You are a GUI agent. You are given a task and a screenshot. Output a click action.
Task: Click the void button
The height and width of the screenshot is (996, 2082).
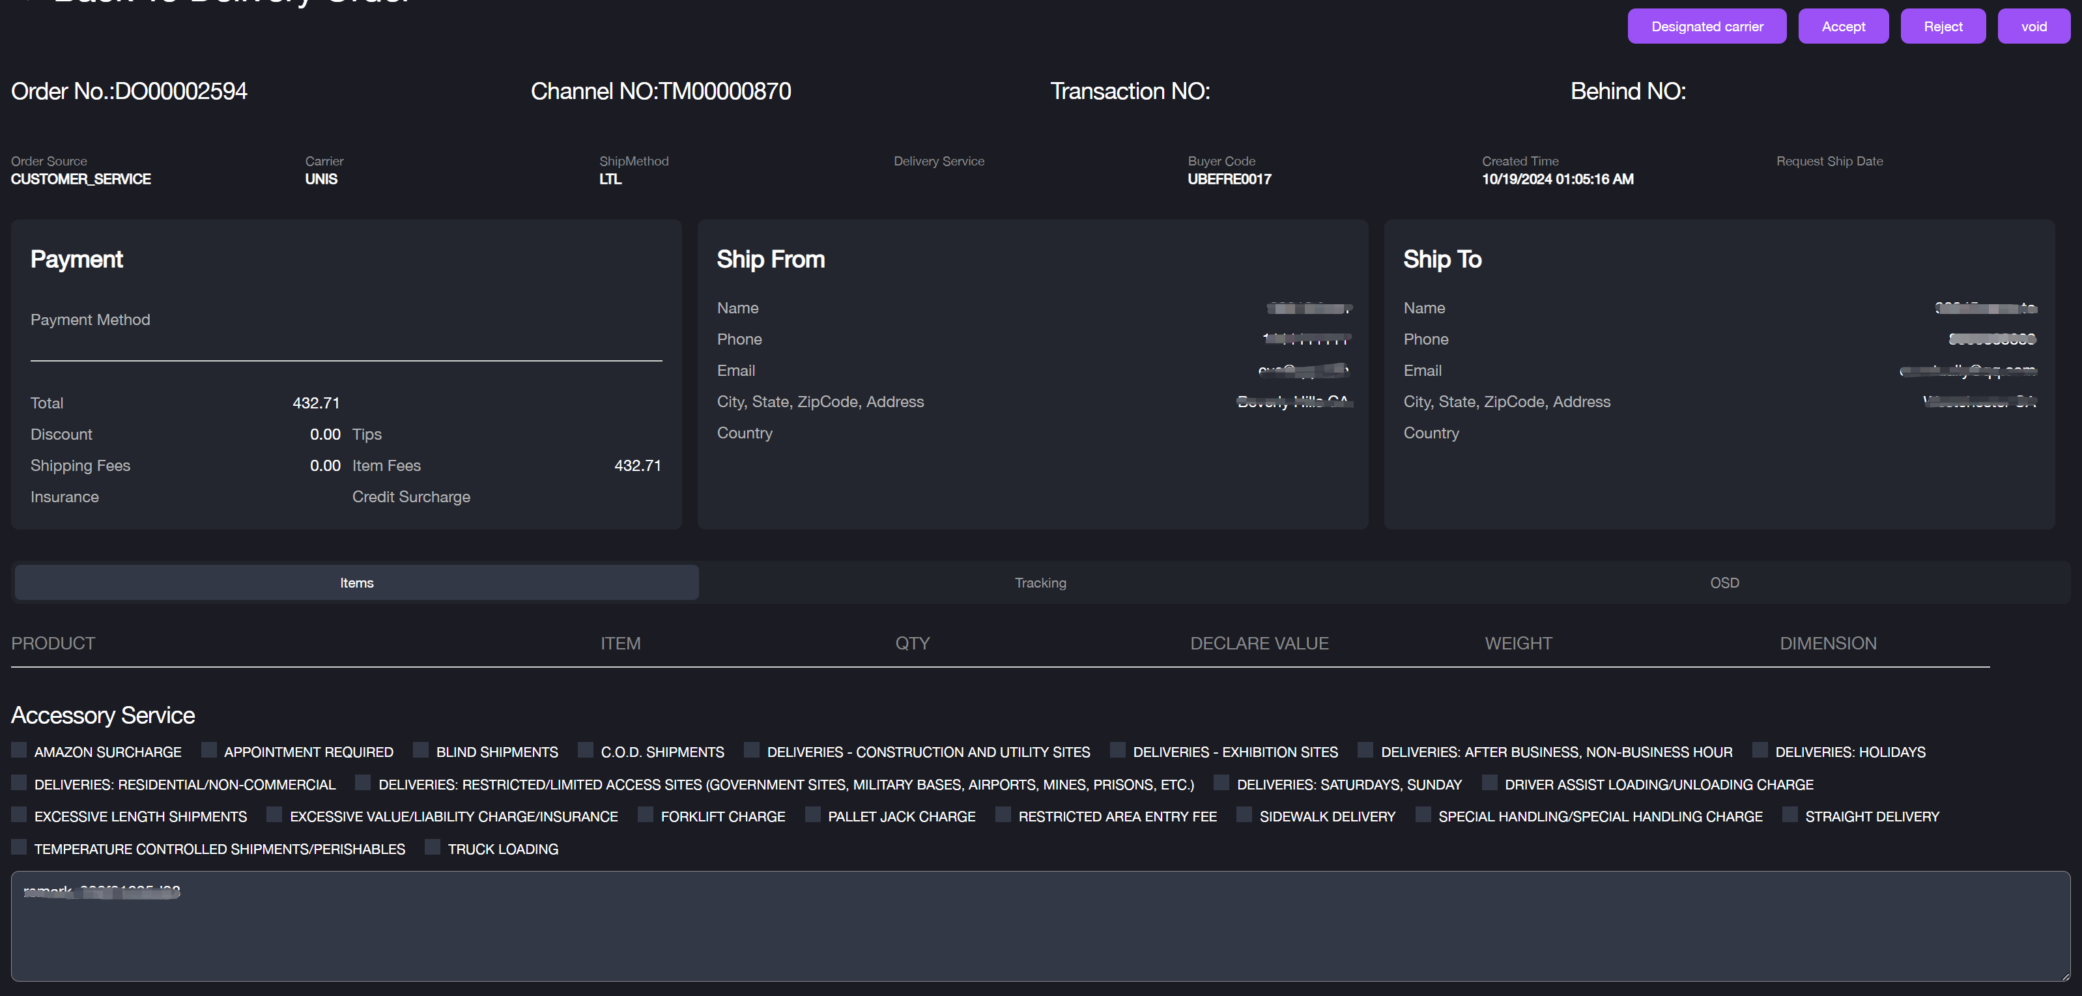click(x=2034, y=27)
